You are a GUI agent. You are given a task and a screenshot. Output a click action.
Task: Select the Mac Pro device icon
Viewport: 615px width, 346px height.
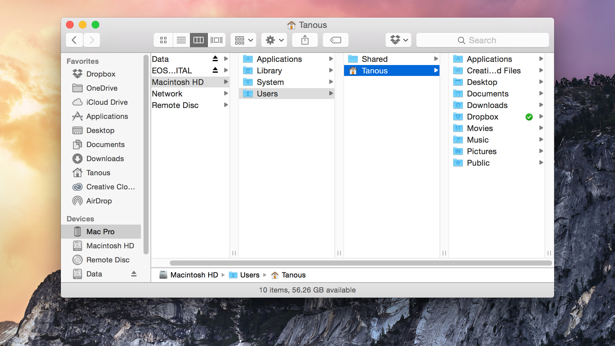100,231
